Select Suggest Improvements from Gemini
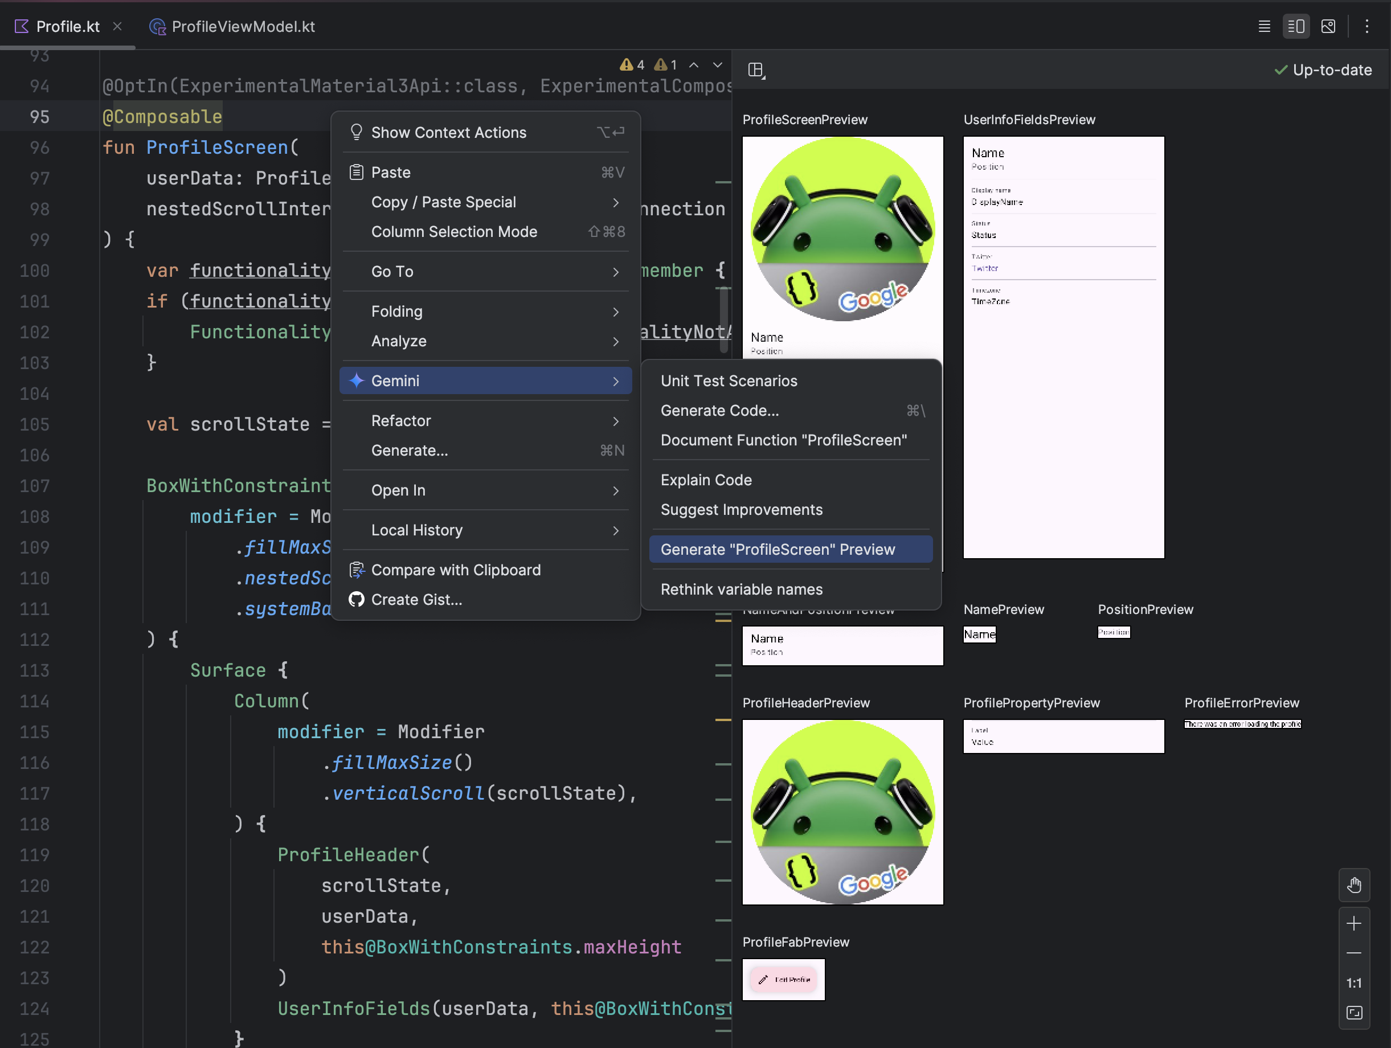 742,509
